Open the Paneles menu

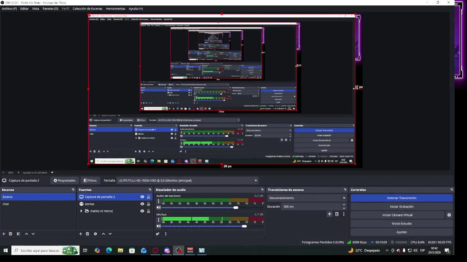[50, 8]
